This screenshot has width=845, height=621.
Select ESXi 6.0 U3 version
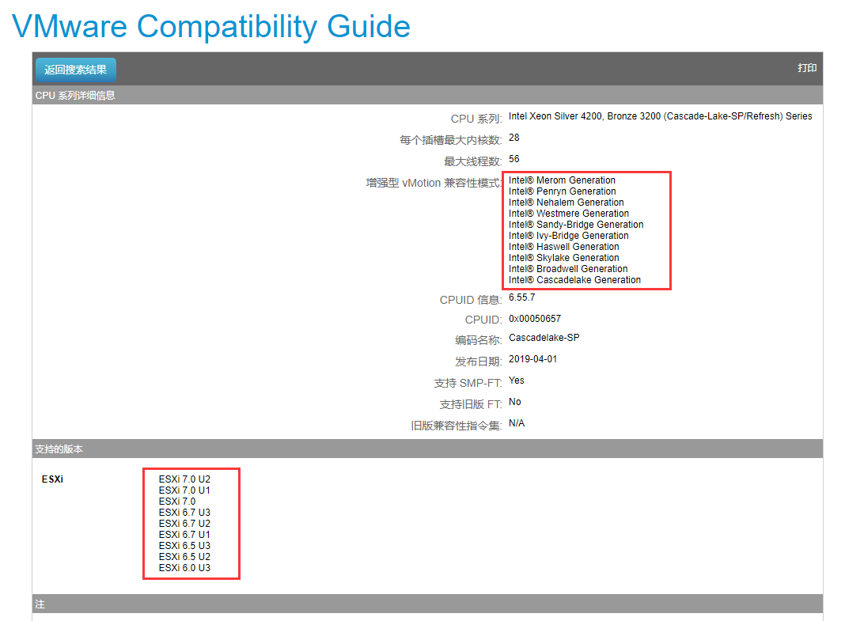(x=184, y=568)
